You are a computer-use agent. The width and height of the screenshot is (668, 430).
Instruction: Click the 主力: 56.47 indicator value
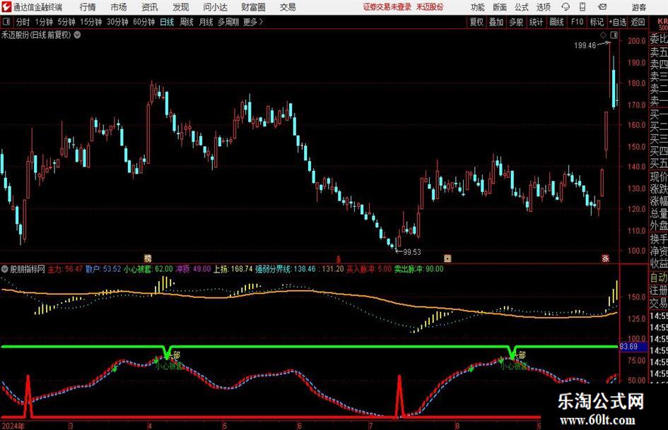tap(65, 269)
